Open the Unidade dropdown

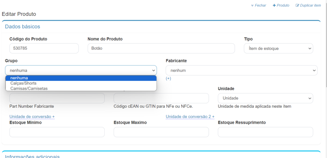point(265,98)
